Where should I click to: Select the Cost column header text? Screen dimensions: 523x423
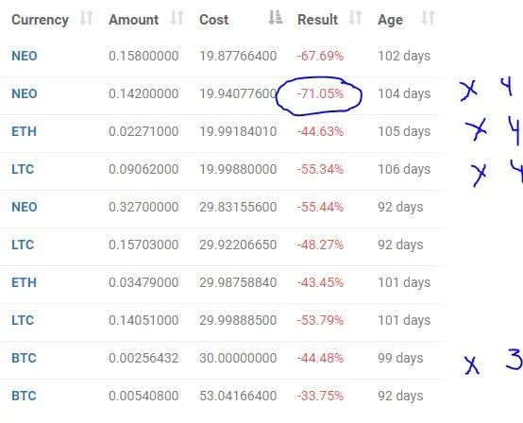(x=213, y=20)
